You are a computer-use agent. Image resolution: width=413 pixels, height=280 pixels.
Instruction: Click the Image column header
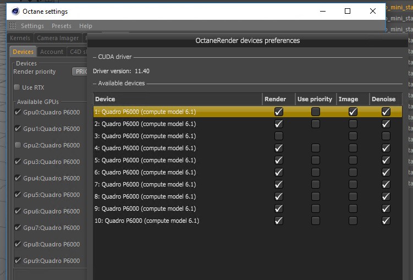point(353,99)
